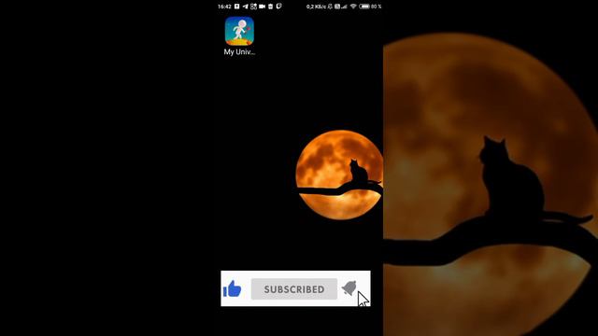Screen dimensions: 598x336
Task: Tap the 0,2 KB/s network speed text
Action: click(316, 7)
